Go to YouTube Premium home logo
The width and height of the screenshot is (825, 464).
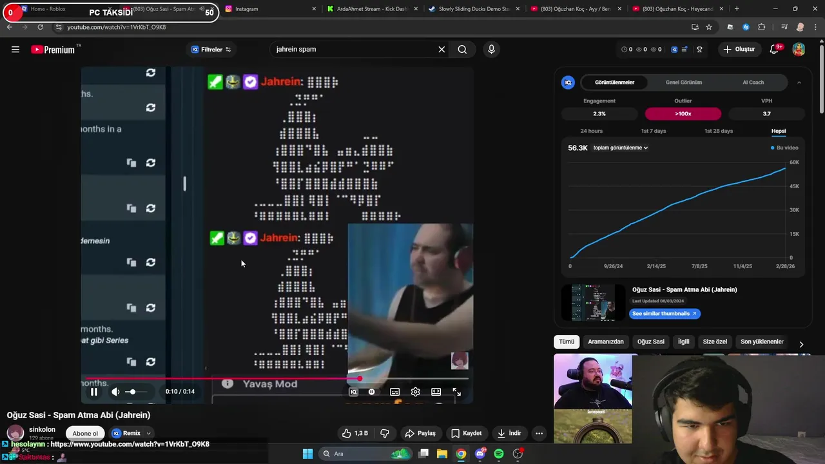click(x=53, y=50)
